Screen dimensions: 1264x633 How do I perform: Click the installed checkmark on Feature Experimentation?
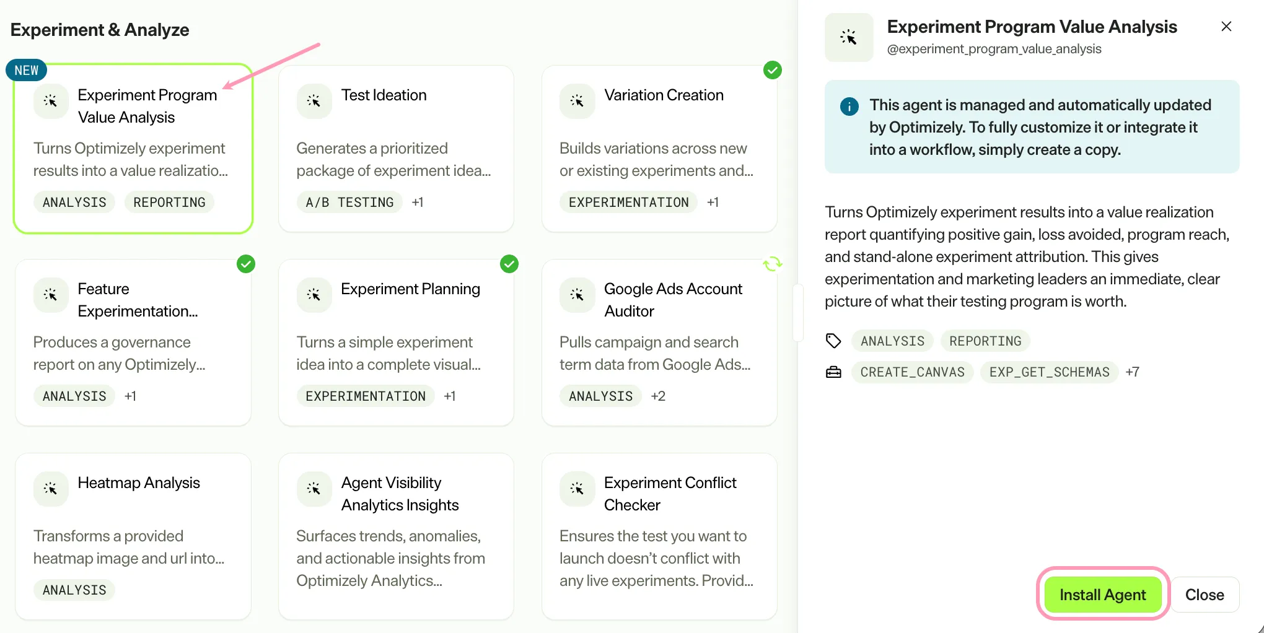click(x=246, y=264)
